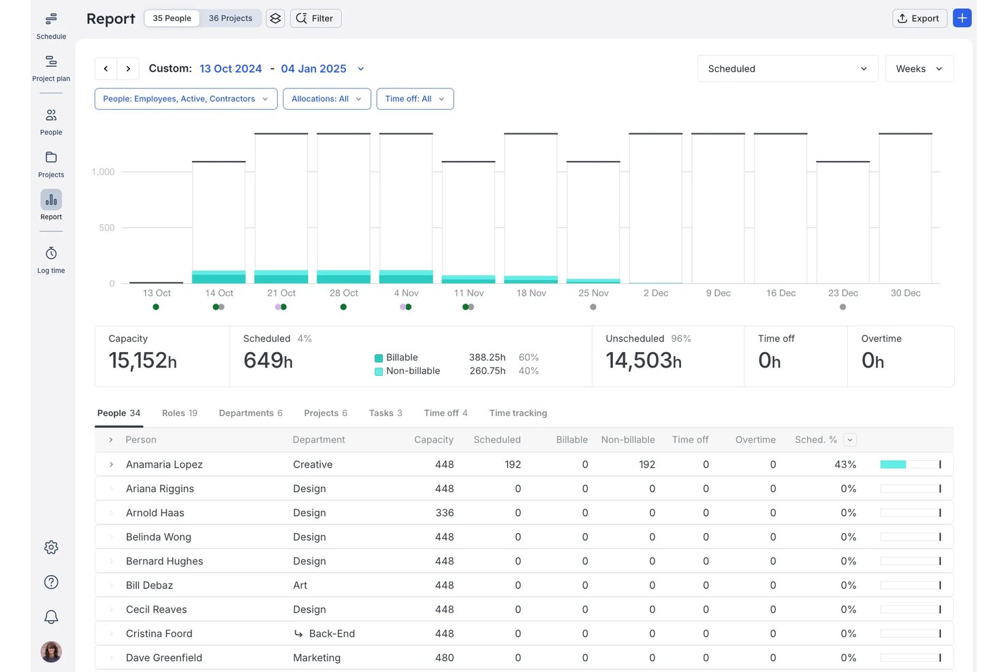
Task: Open the user profile avatar
Action: (51, 652)
